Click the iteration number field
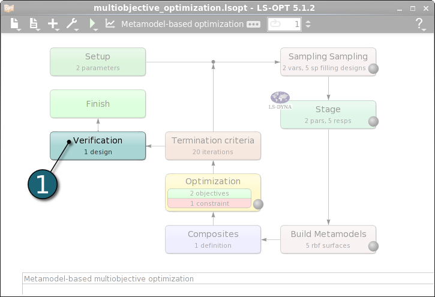The height and width of the screenshot is (297, 435). (284, 24)
